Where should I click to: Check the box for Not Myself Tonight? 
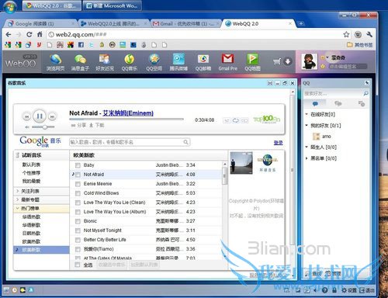78,230
